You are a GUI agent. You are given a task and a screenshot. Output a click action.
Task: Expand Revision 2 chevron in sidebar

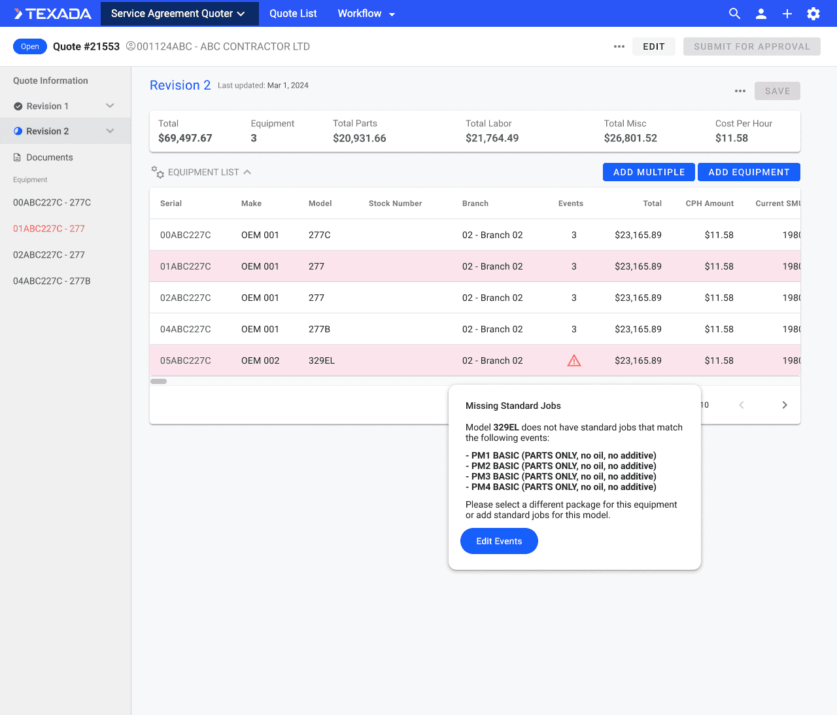click(110, 131)
